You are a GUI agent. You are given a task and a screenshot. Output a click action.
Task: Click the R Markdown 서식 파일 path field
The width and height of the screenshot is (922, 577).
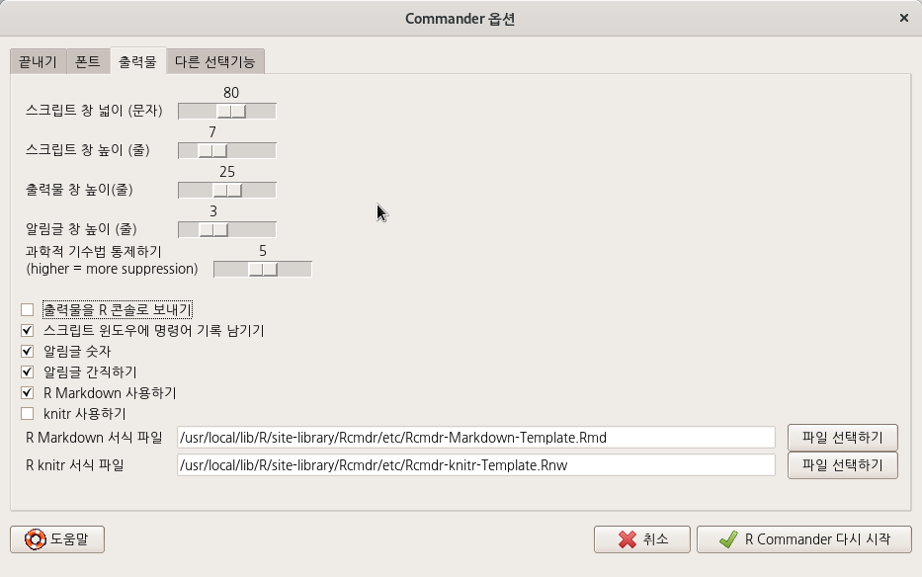click(x=476, y=438)
